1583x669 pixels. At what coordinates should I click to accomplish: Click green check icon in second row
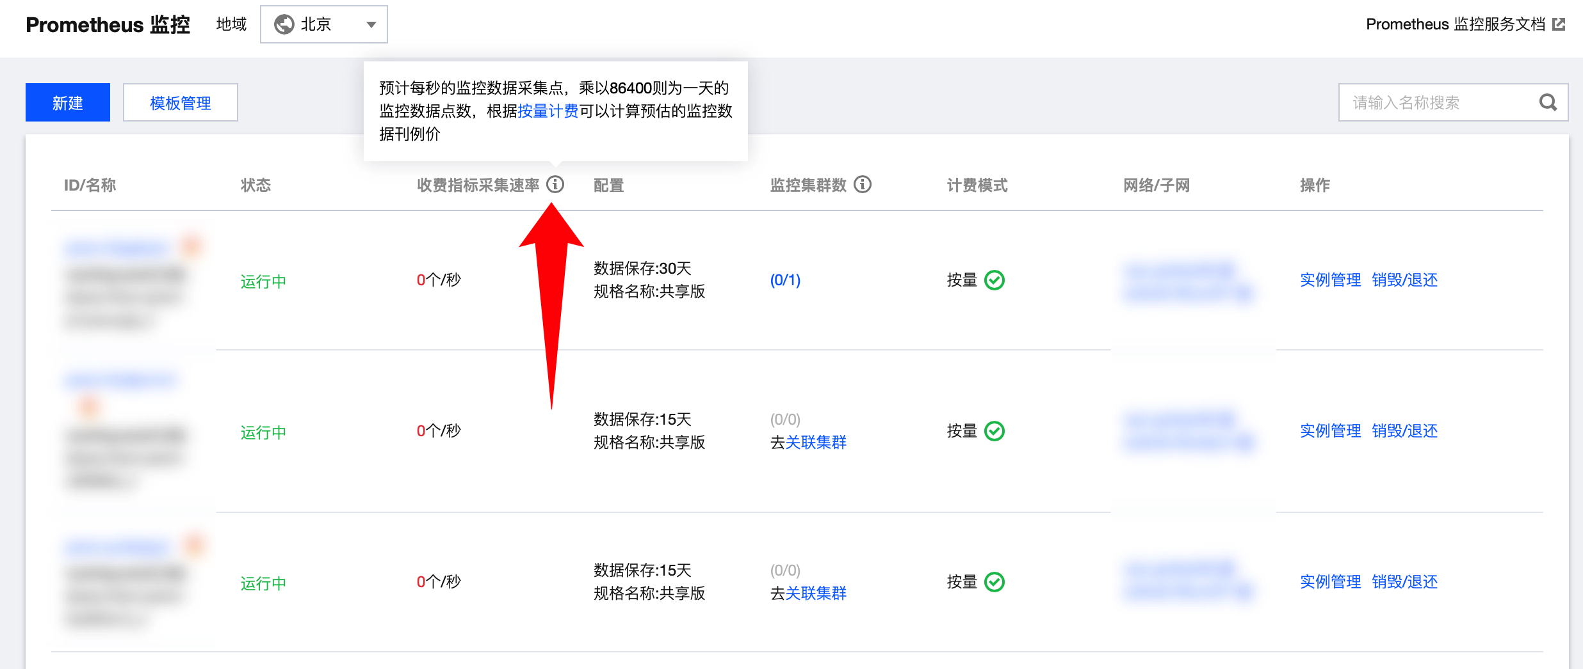(x=994, y=431)
